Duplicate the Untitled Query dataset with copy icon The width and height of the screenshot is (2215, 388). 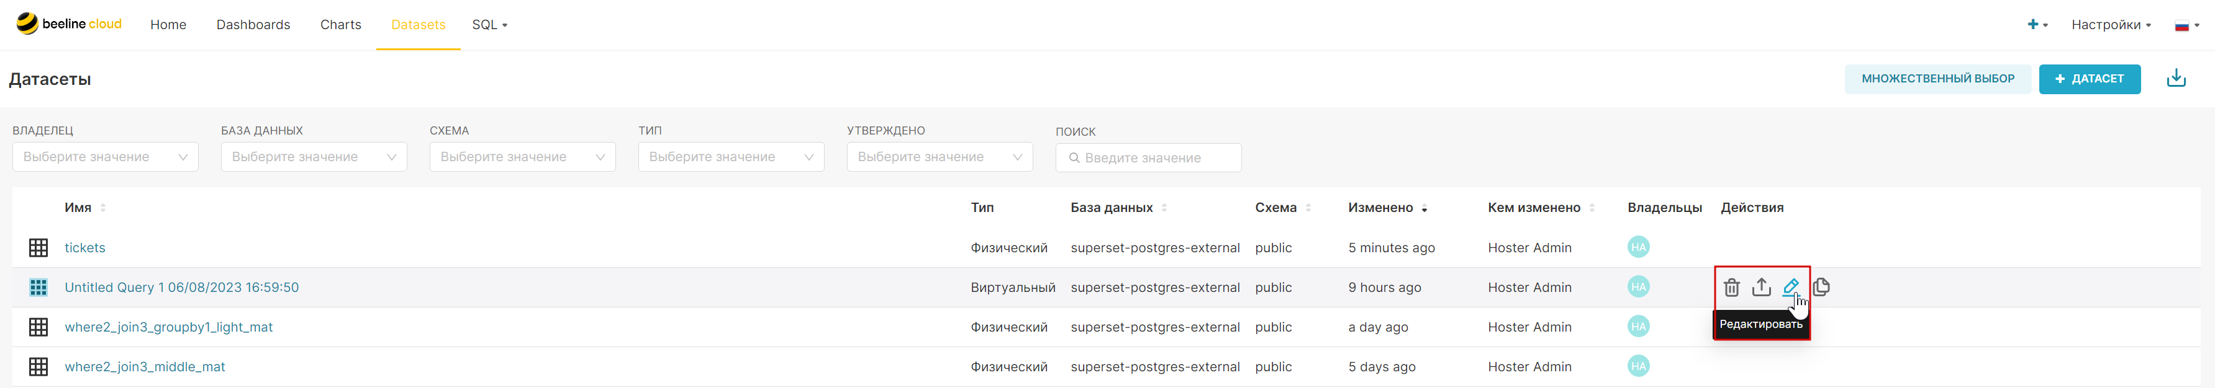pyautogui.click(x=1820, y=287)
